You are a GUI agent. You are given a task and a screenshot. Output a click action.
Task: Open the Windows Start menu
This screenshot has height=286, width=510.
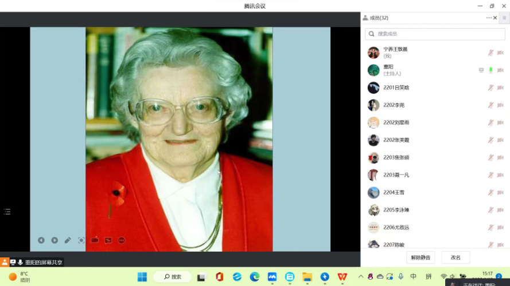tap(142, 277)
